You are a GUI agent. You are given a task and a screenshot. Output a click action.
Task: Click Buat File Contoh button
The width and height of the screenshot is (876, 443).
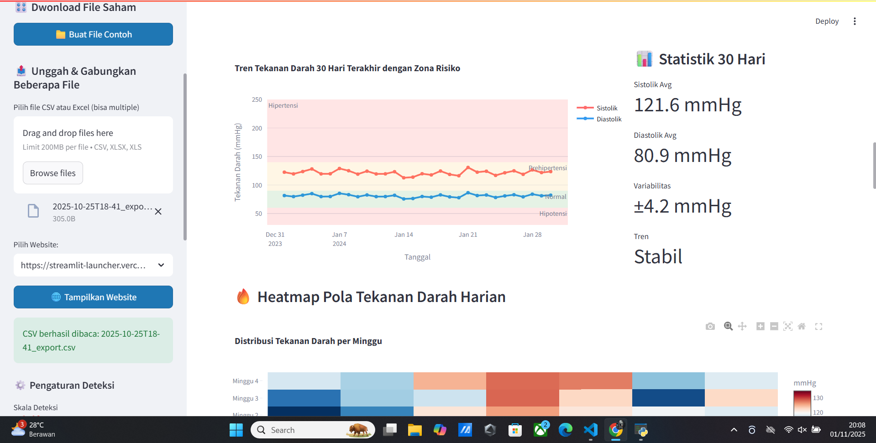click(x=93, y=34)
